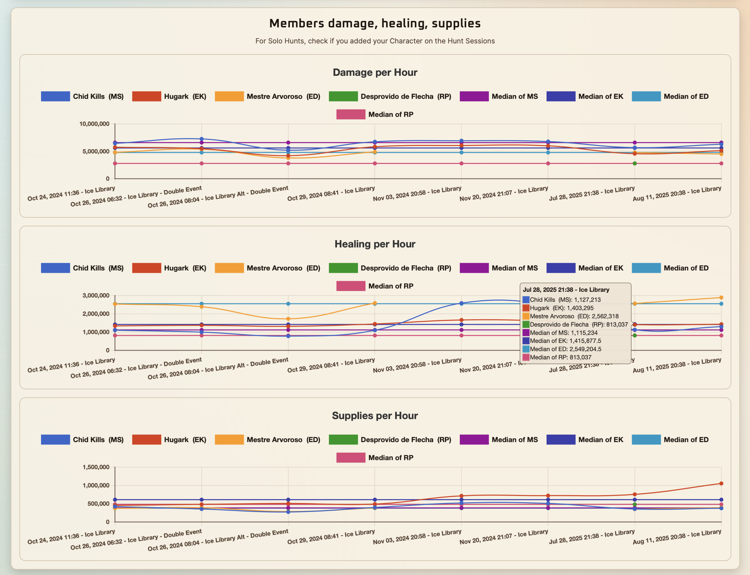750x575 pixels.
Task: Click Hugark's Aug 11, 2025 supplies data point
Action: (x=721, y=484)
